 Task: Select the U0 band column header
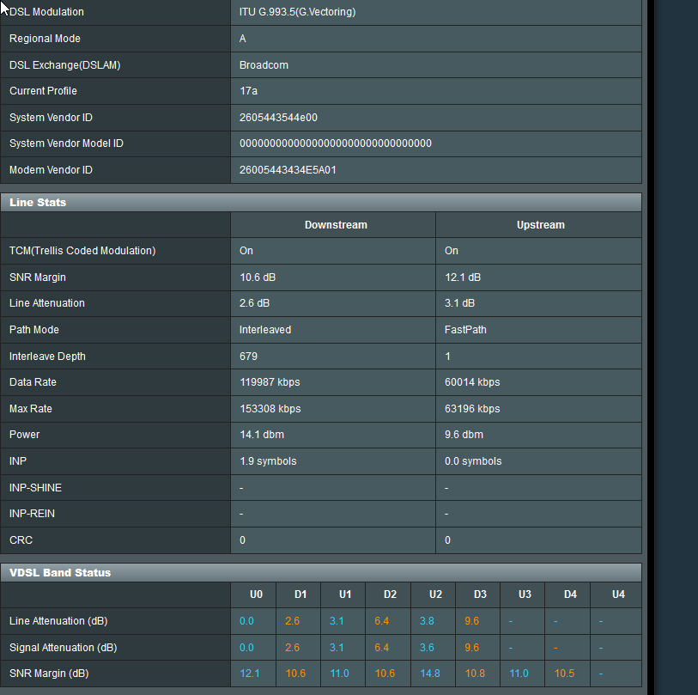(x=256, y=594)
